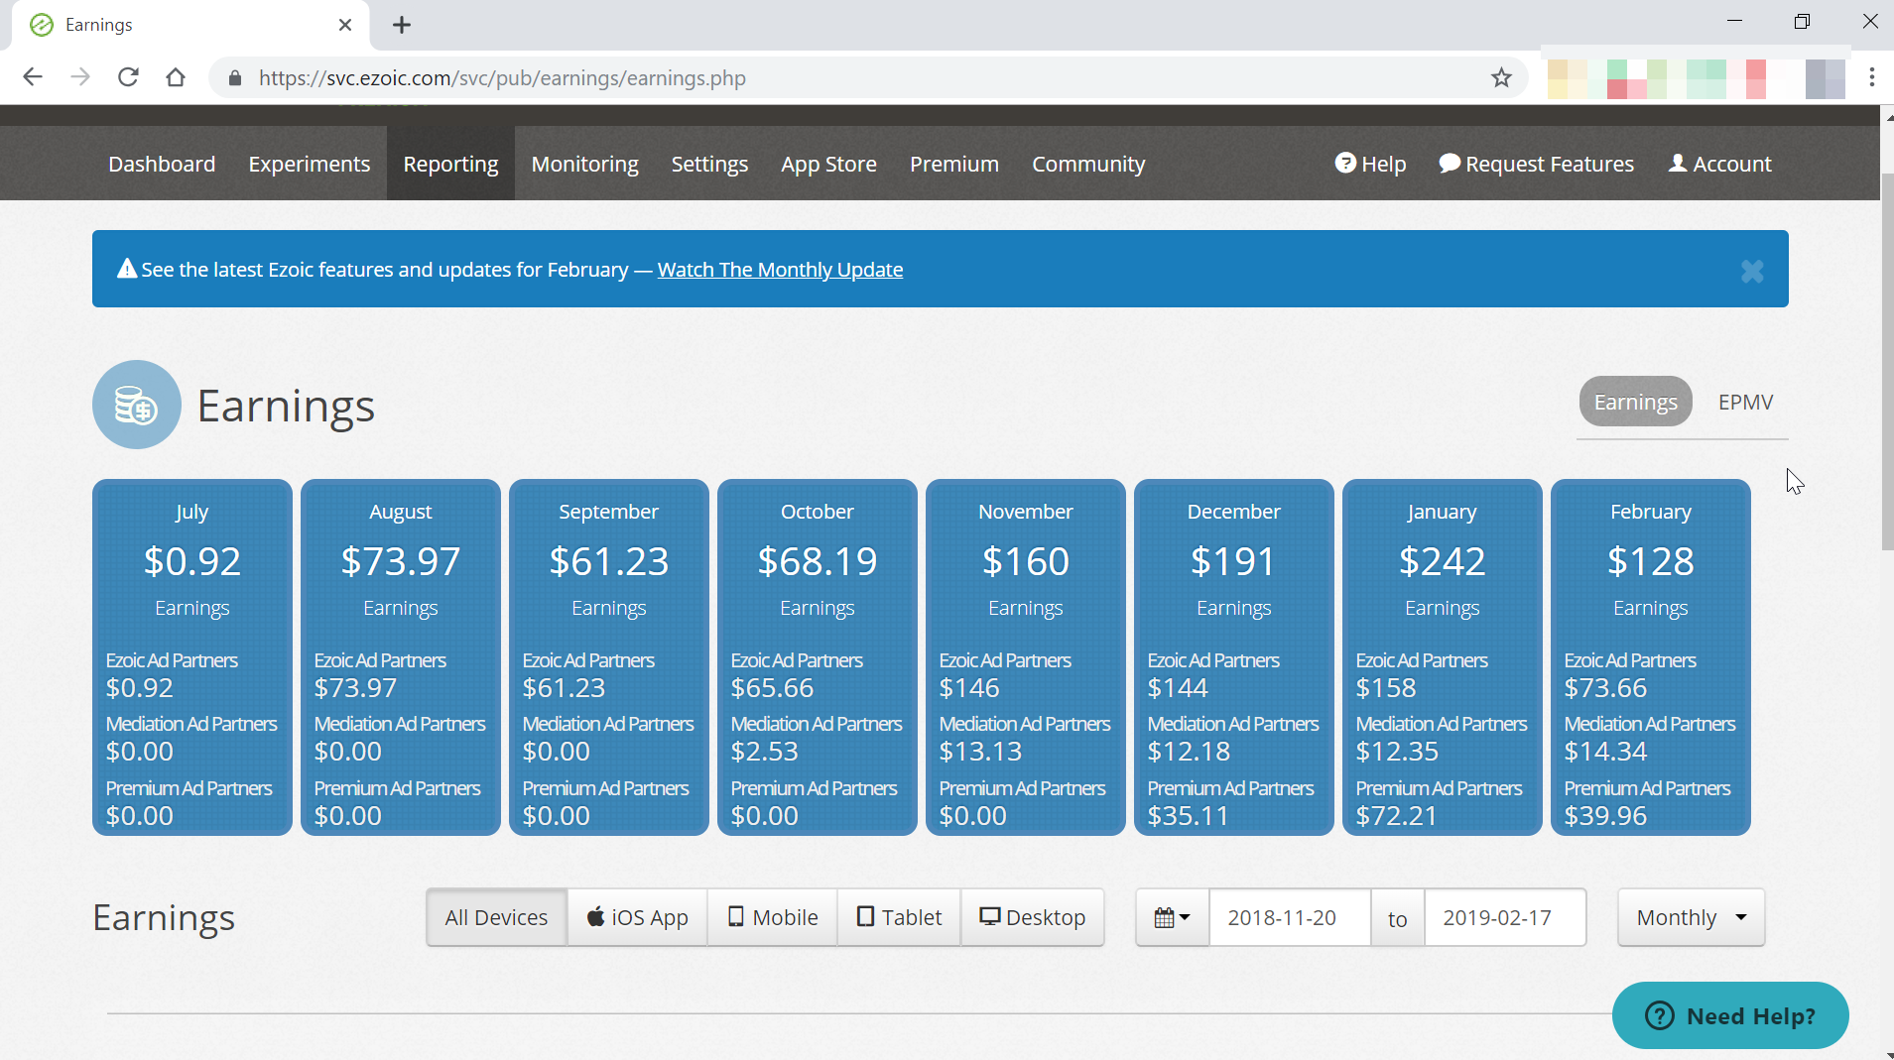
Task: Close the Earnings browser tab
Action: tap(345, 25)
